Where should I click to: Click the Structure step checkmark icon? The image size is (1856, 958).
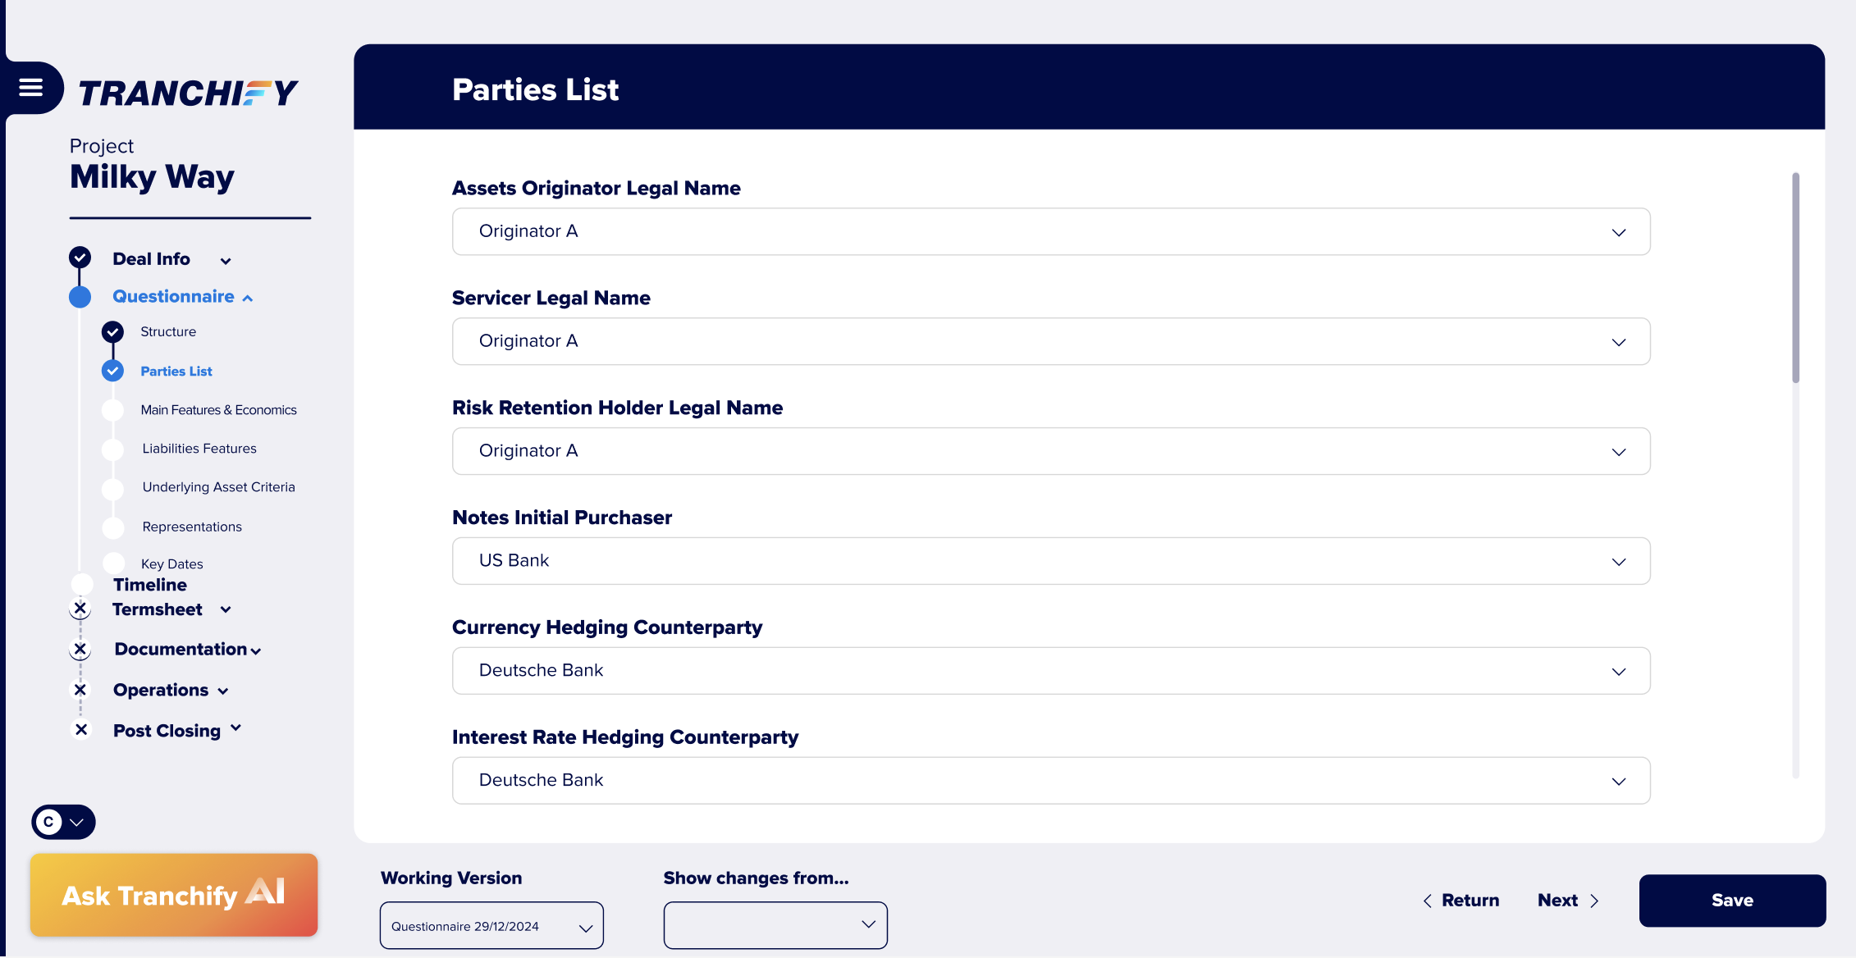pyautogui.click(x=112, y=331)
